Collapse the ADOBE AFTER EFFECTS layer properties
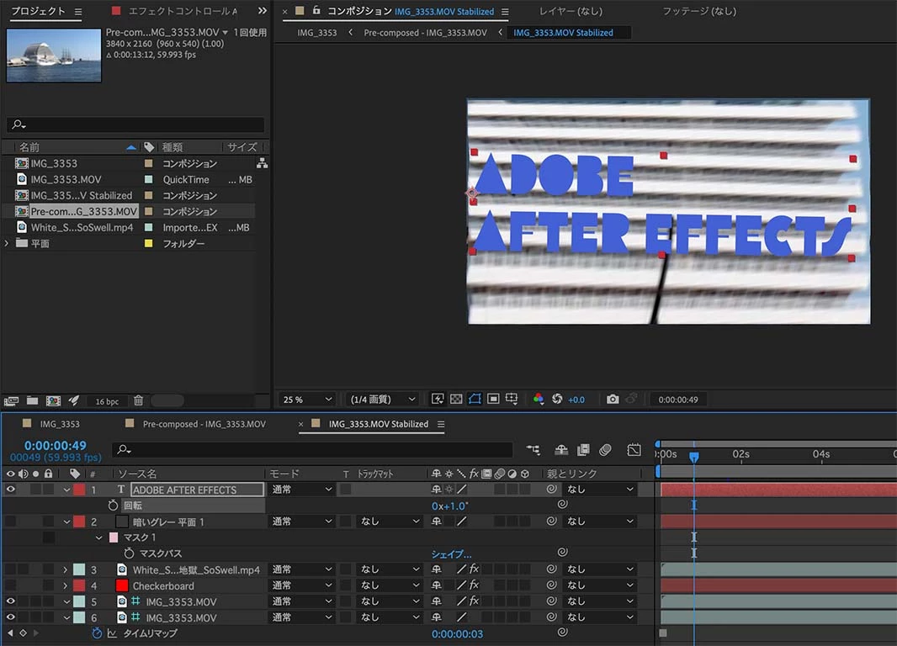Viewport: 897px width, 646px height. pos(66,490)
